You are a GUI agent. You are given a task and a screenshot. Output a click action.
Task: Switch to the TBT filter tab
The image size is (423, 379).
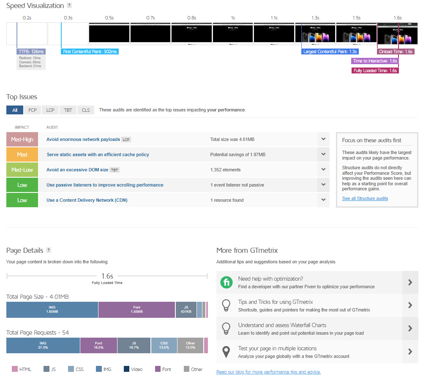(x=68, y=110)
